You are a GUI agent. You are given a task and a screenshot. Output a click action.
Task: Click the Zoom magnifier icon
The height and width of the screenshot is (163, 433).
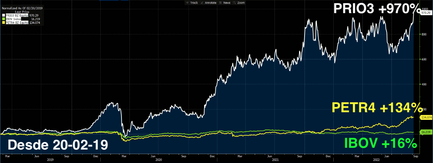click(234, 3)
